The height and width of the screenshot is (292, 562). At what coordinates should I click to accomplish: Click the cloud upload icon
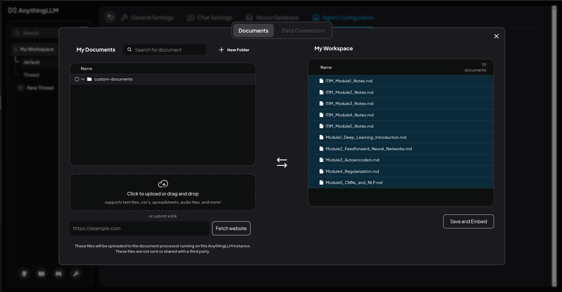click(163, 184)
